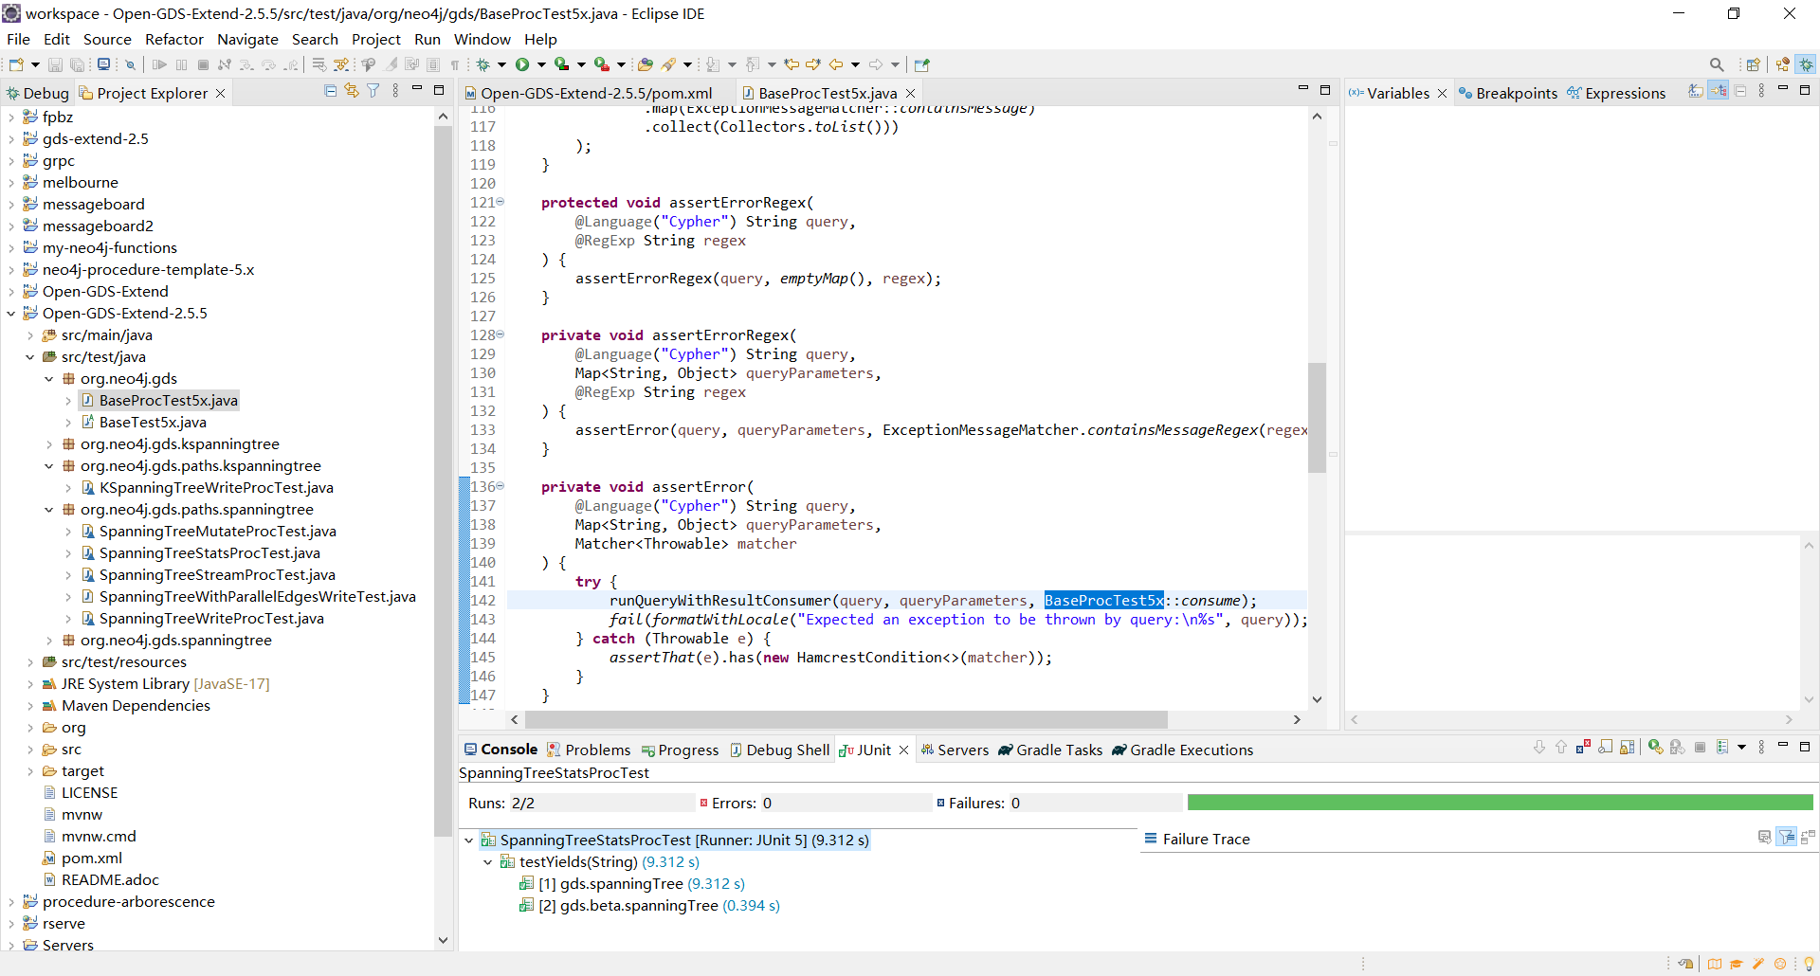Image resolution: width=1820 pixels, height=976 pixels.
Task: Switch to the Java EE perspective icon
Action: (1783, 64)
